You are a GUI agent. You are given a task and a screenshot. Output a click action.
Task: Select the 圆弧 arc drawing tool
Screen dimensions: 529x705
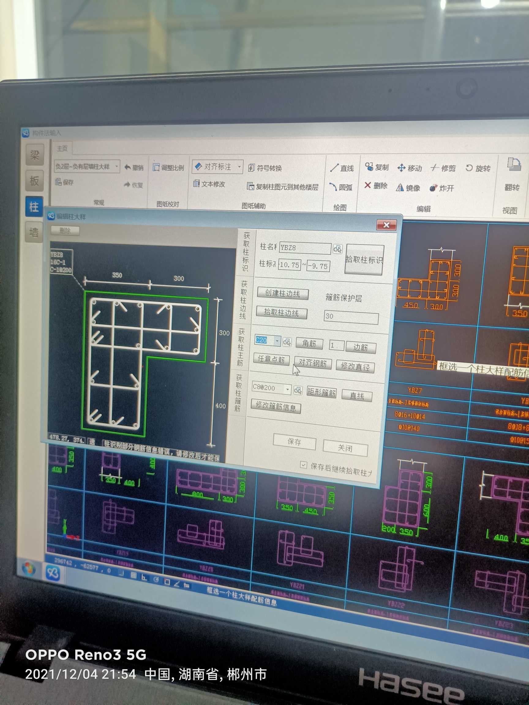click(x=341, y=187)
